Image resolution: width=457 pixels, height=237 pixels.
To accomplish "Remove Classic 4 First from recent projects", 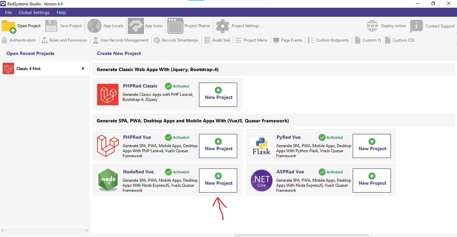I will click(83, 68).
